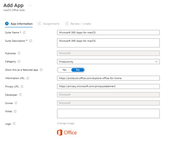The height and width of the screenshot is (144, 186).
Task: Click info icon next to Notes
Action: 15,111
